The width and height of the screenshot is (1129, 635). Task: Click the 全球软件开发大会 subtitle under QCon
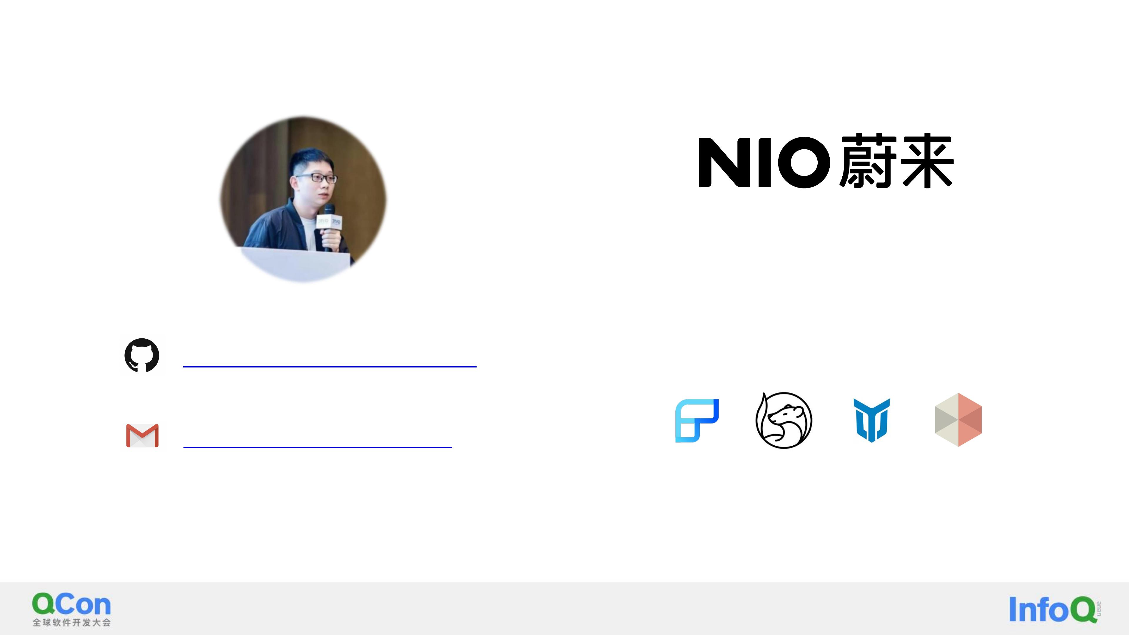click(x=71, y=623)
